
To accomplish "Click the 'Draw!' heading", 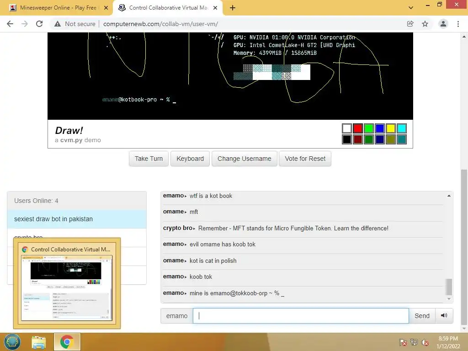I will coord(69,130).
